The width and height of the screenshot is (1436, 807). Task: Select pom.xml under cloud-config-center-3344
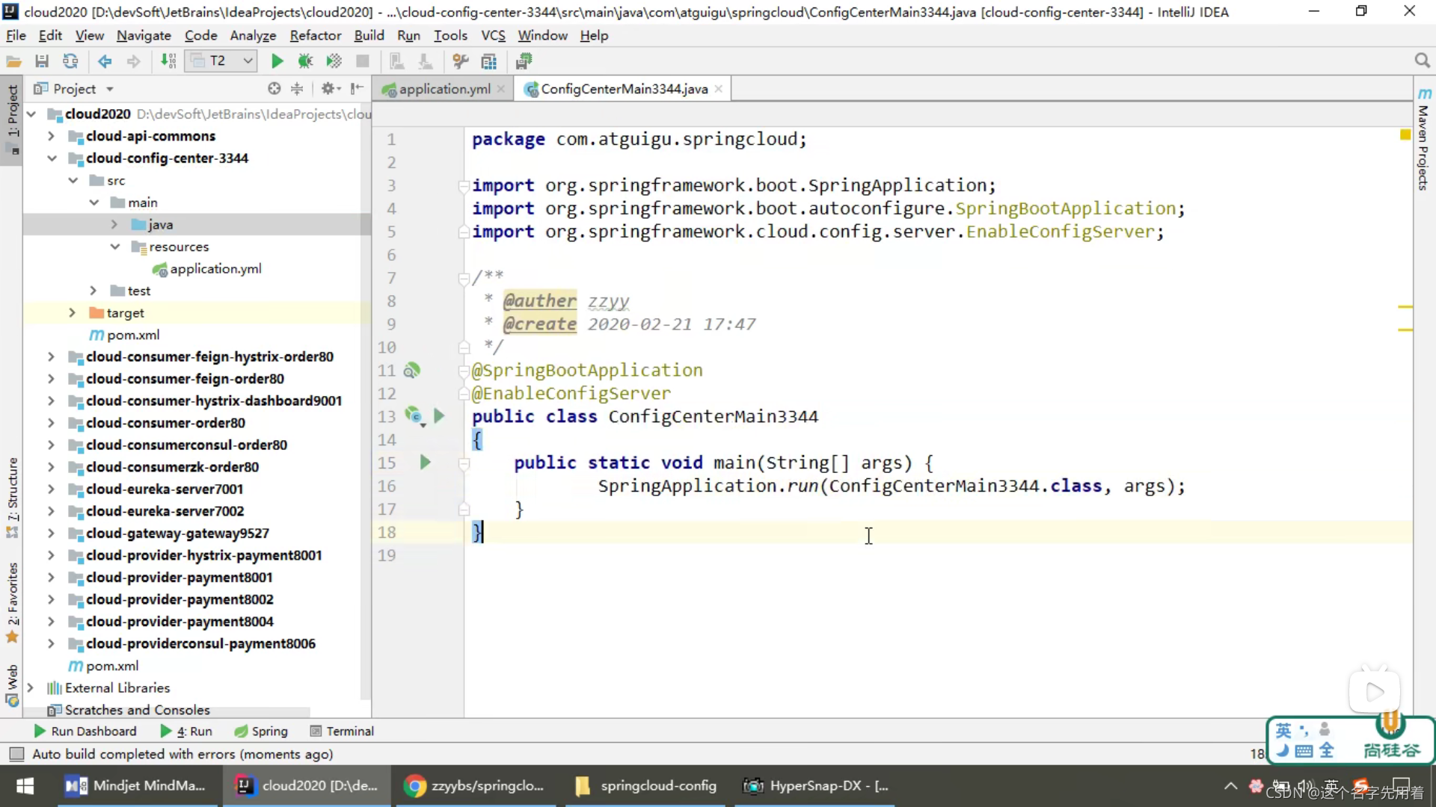click(x=124, y=335)
